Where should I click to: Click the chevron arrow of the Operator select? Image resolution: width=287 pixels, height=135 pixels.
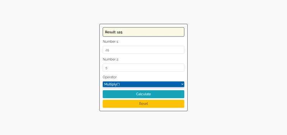click(182, 84)
